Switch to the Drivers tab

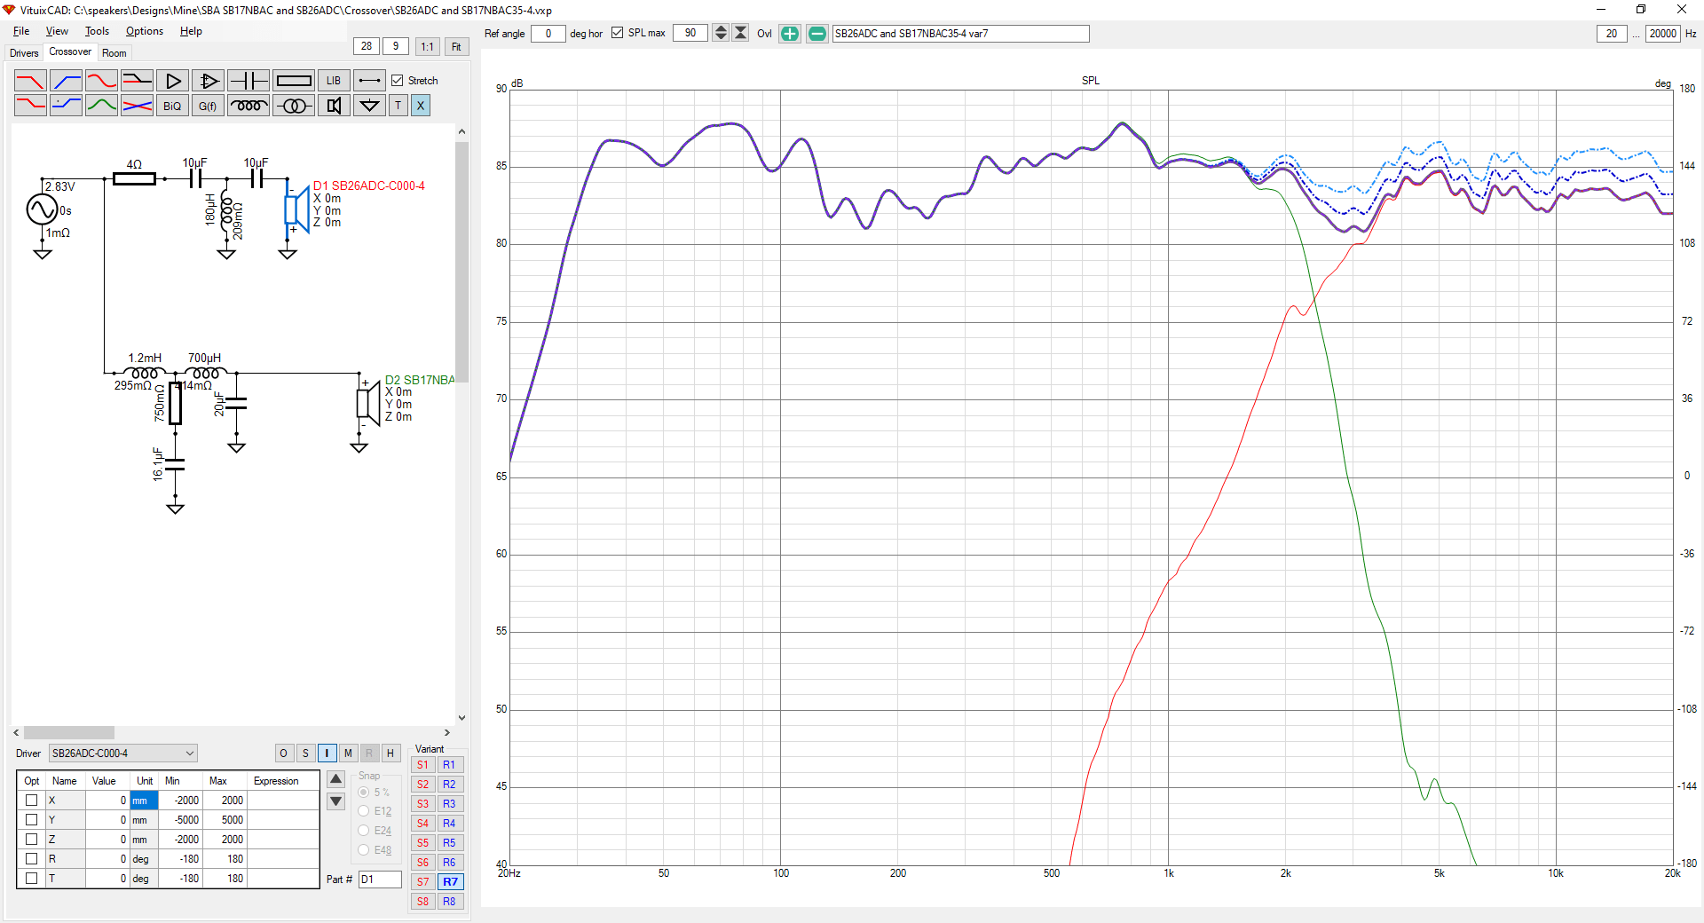coord(24,53)
